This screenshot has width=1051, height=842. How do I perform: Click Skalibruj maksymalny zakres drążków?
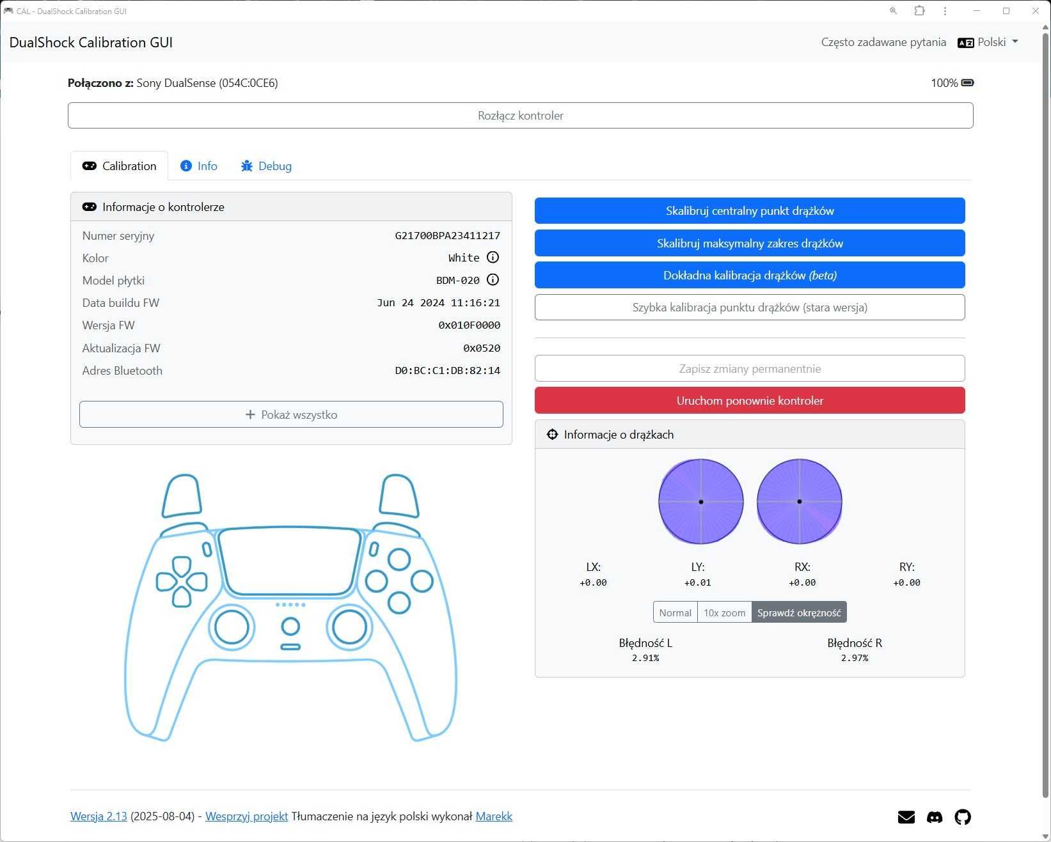(x=750, y=243)
